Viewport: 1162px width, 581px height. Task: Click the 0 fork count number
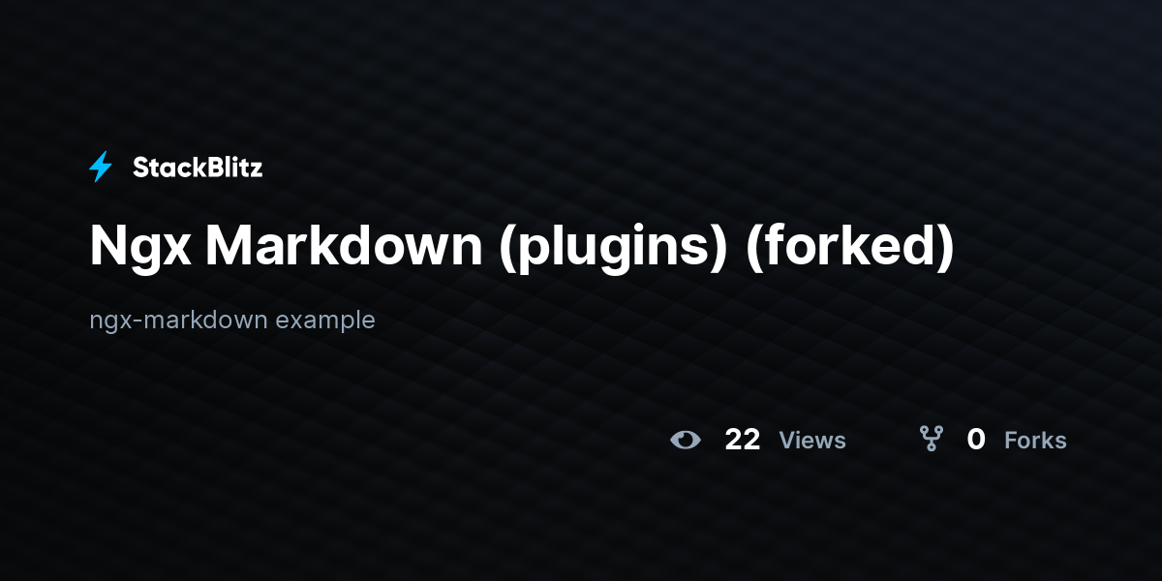[x=976, y=440]
